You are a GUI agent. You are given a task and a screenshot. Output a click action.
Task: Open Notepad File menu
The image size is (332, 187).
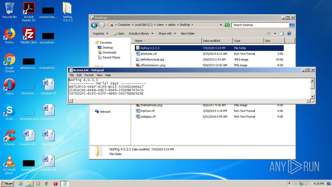click(x=72, y=75)
